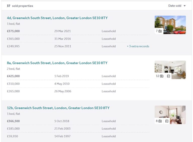Expand the + 3 extra records link

tap(138, 46)
